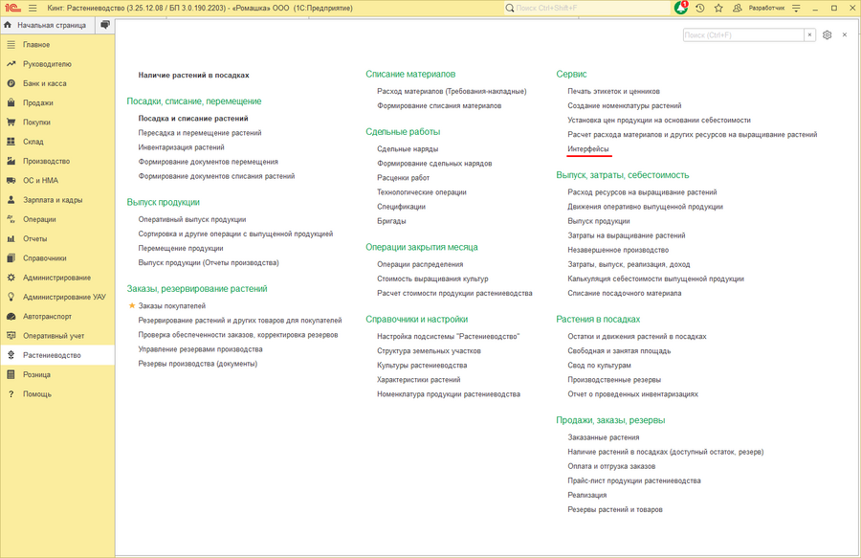The width and height of the screenshot is (861, 558).
Task: Open the favorites star icon
Action: (718, 9)
